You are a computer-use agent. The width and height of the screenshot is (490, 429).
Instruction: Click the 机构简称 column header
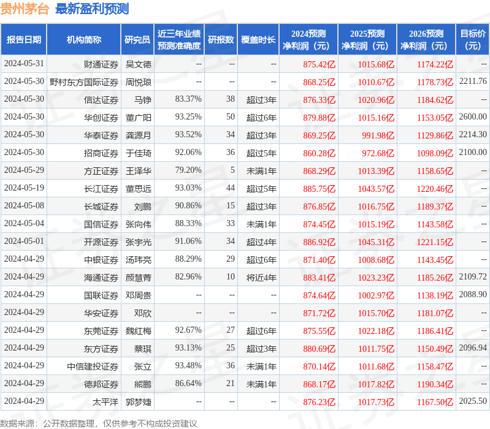tap(84, 39)
